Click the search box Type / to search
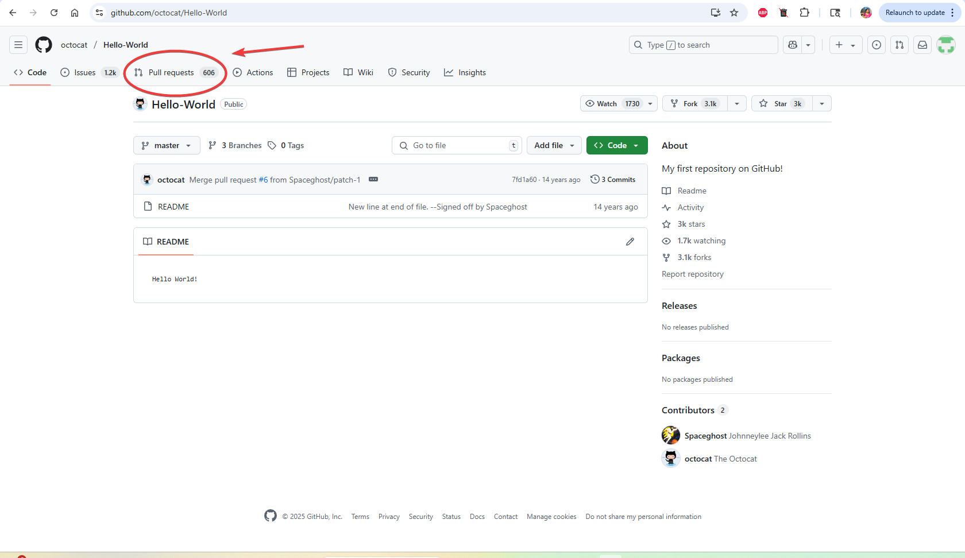The width and height of the screenshot is (965, 558). (x=704, y=45)
